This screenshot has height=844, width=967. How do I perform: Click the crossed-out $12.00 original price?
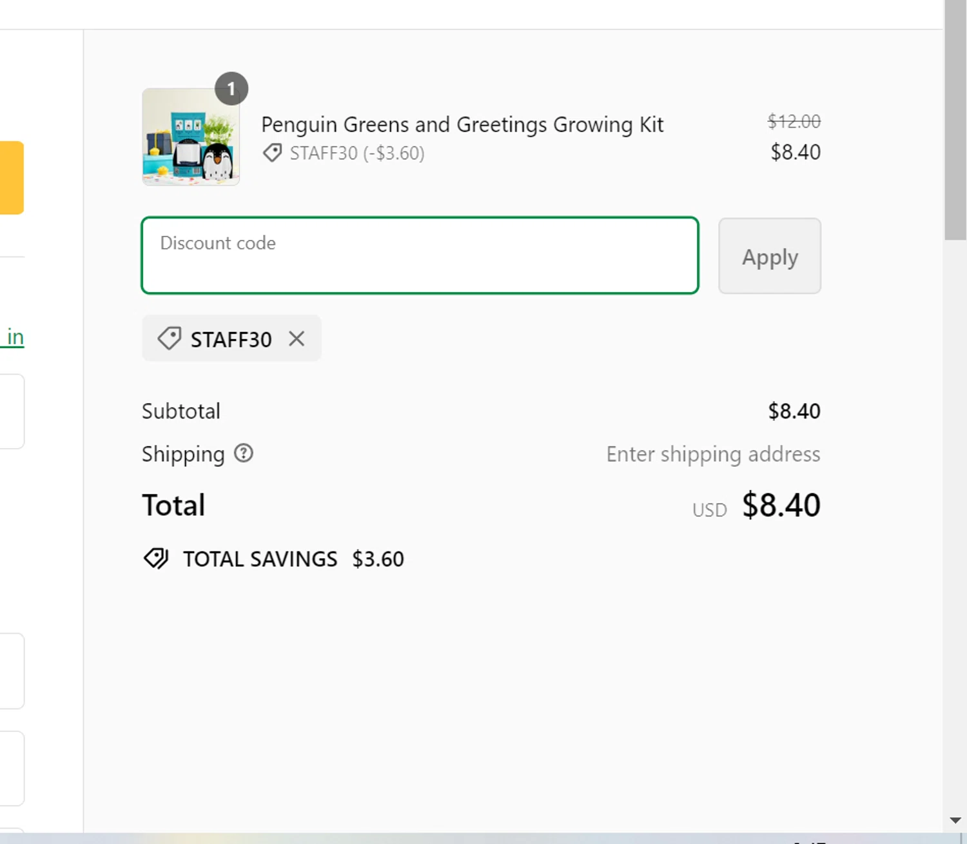click(794, 121)
